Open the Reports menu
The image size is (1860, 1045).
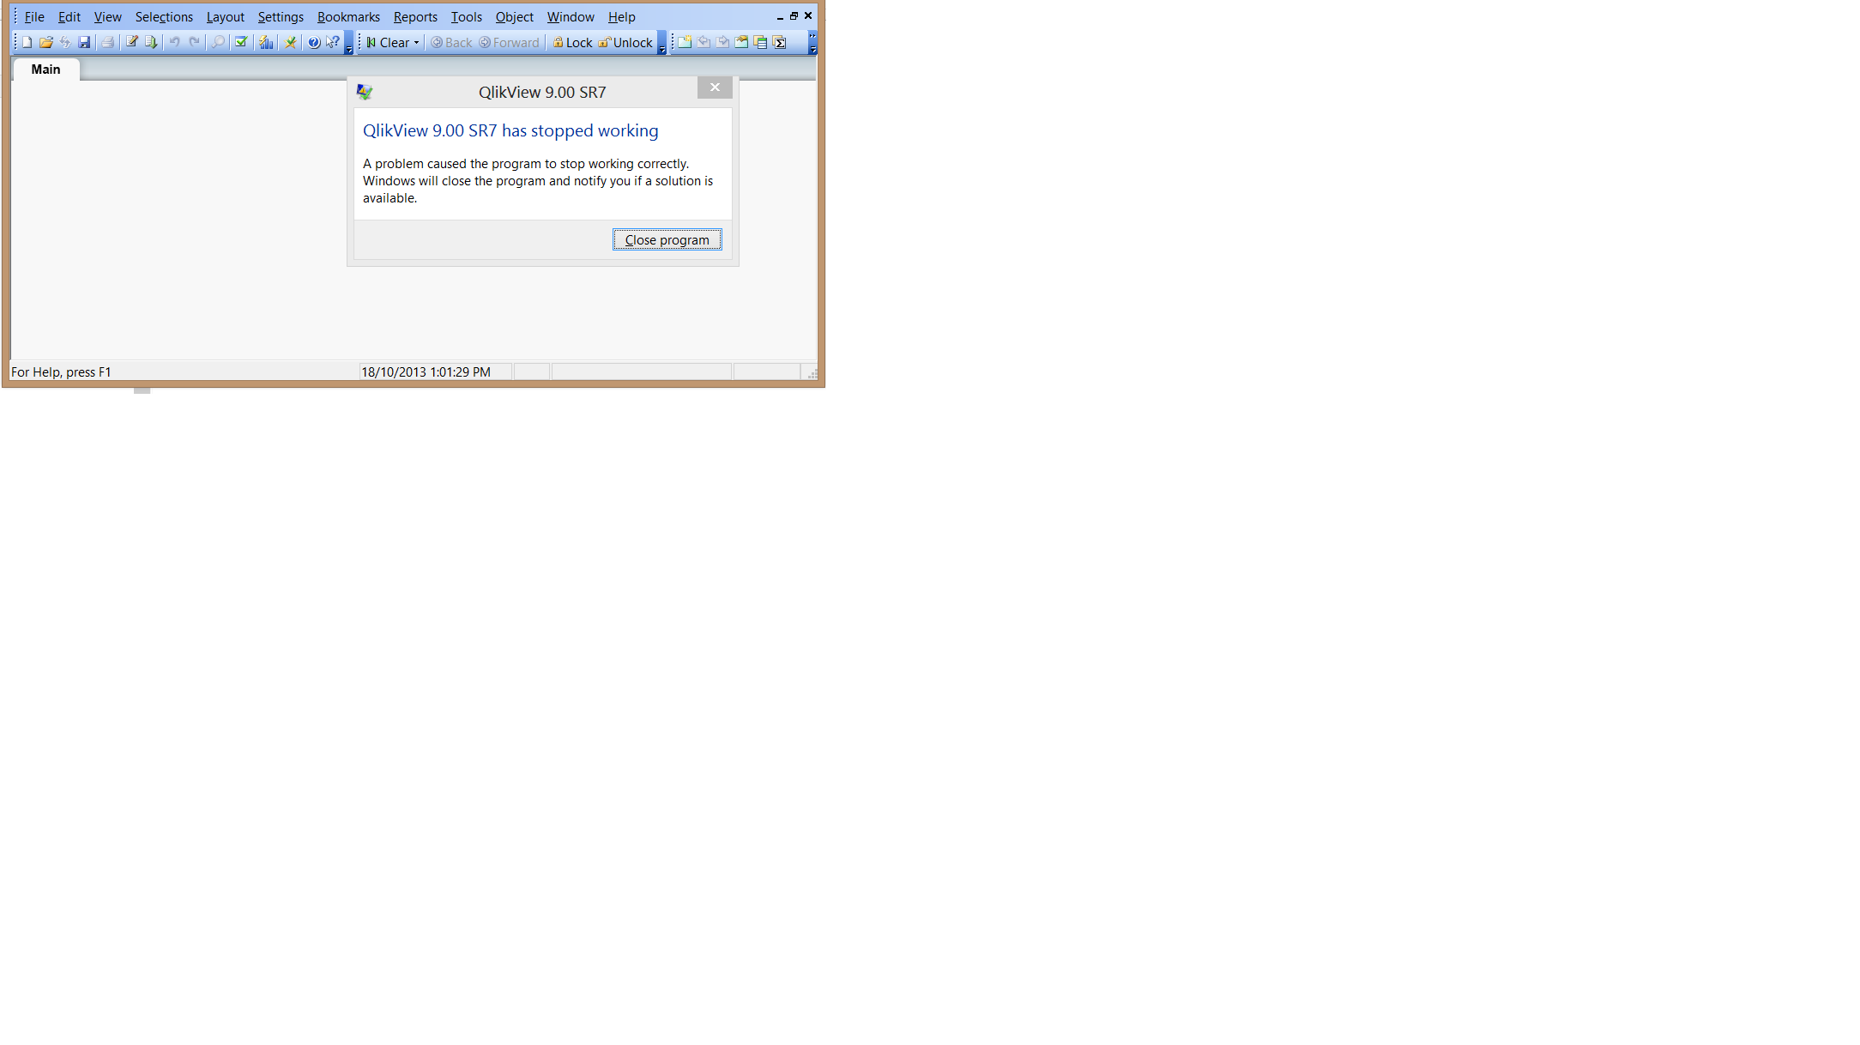(x=414, y=16)
